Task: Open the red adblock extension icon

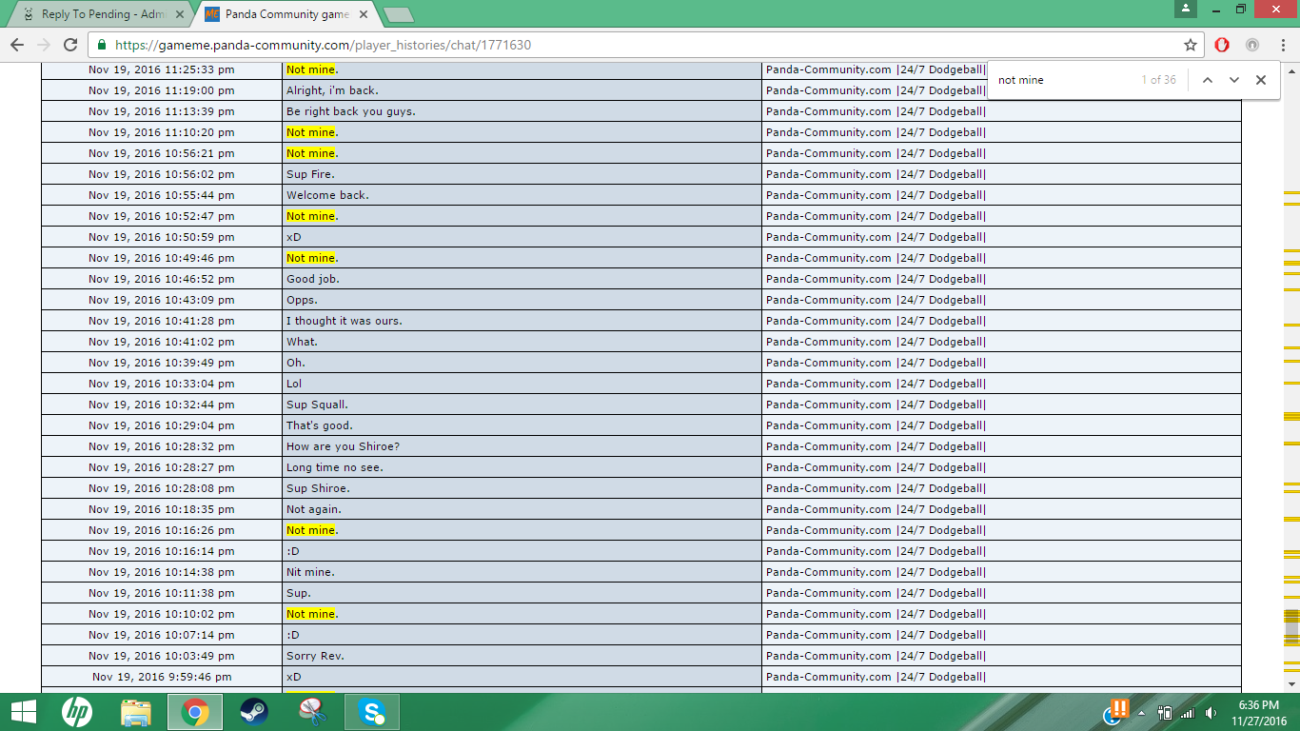Action: pos(1223,45)
